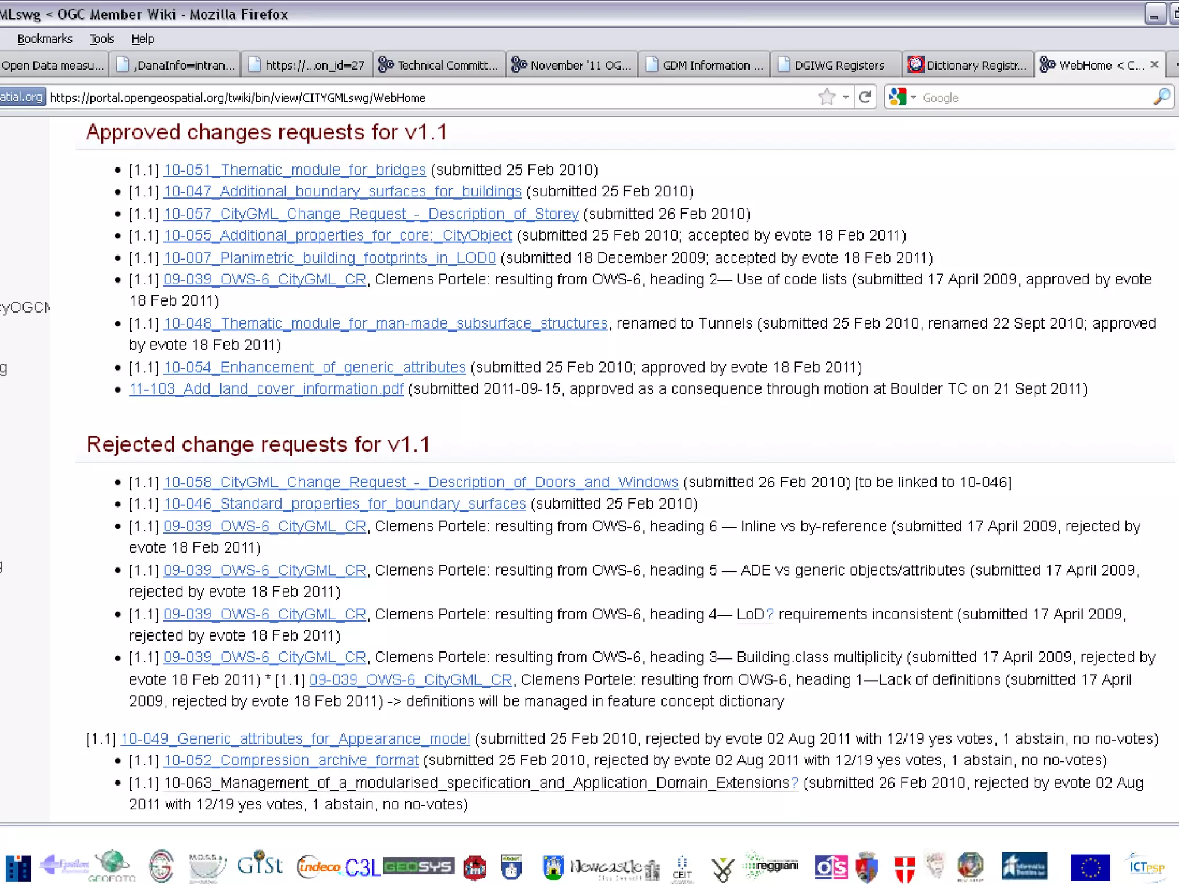Open the address bar history dropdown arrow
Viewport: 1179px width, 884px height.
pos(846,97)
